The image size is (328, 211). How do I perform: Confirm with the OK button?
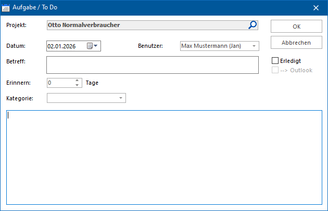tap(296, 27)
